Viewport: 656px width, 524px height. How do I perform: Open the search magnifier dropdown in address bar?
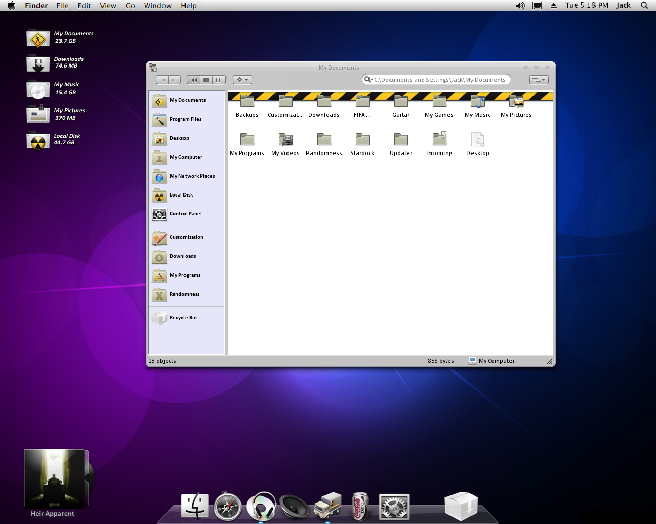[368, 80]
